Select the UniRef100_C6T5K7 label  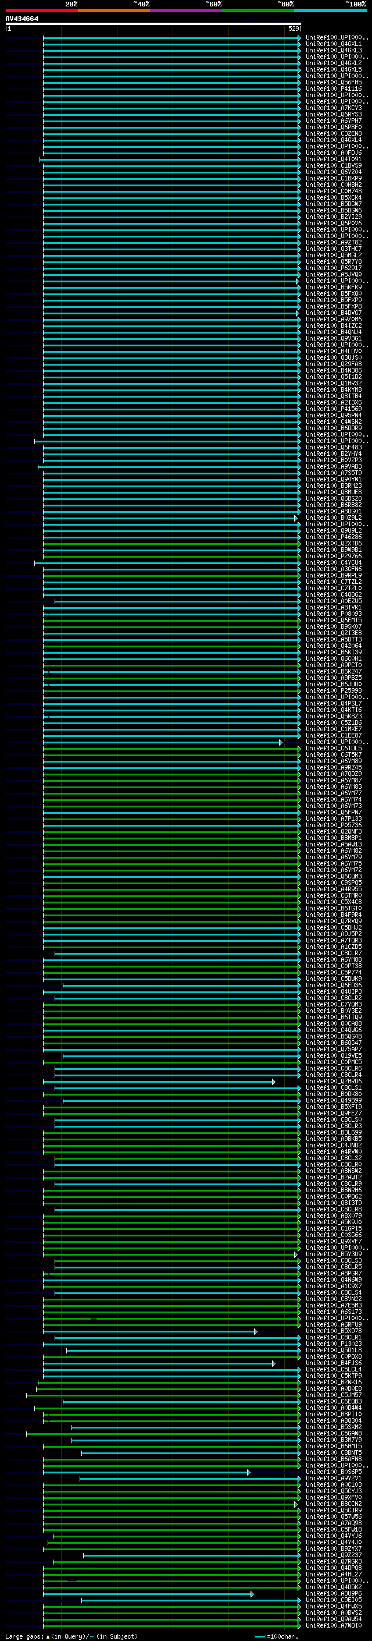(x=333, y=755)
